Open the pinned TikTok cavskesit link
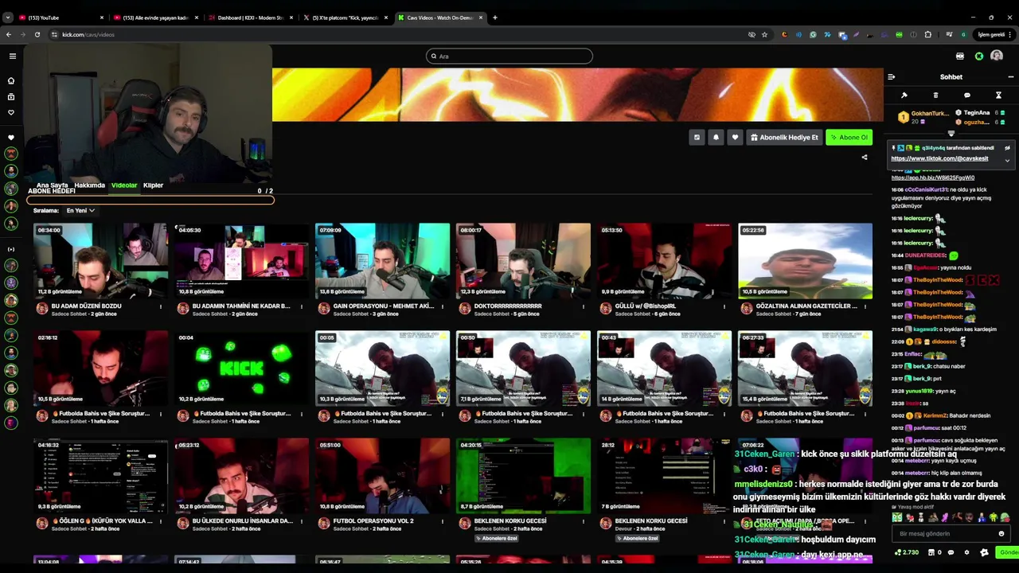This screenshot has width=1019, height=573. (x=939, y=158)
